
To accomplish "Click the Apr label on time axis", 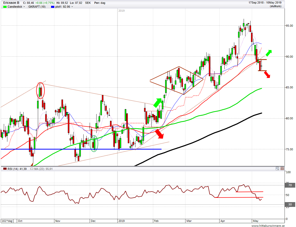I will click(223, 221).
